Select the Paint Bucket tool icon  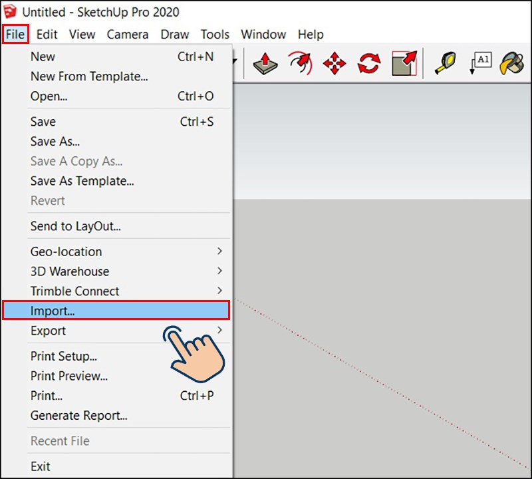point(512,63)
